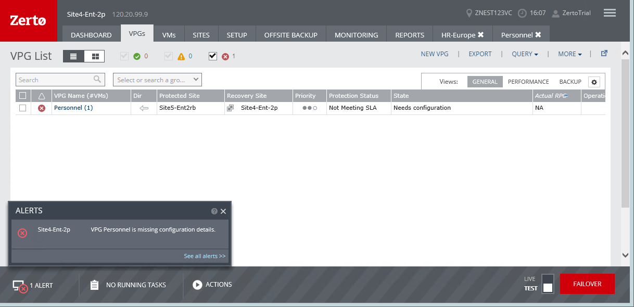Switch to list view icon
This screenshot has height=307, width=634.
(73, 56)
